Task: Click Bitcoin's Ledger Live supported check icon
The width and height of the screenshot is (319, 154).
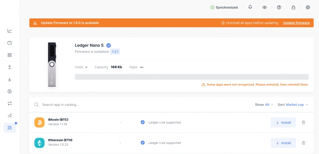Action: tap(143, 122)
